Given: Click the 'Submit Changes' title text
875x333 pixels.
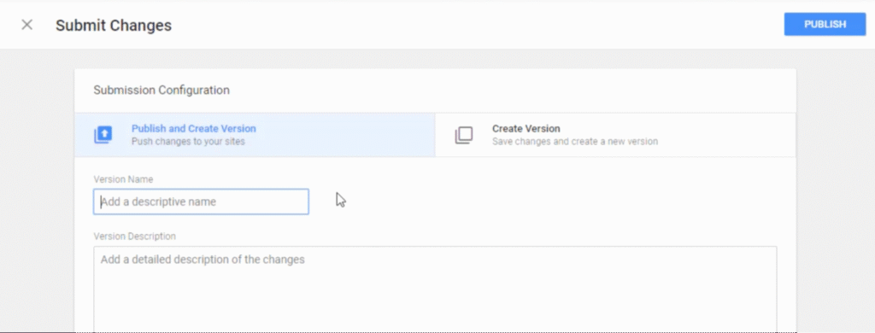Looking at the screenshot, I should tap(114, 26).
